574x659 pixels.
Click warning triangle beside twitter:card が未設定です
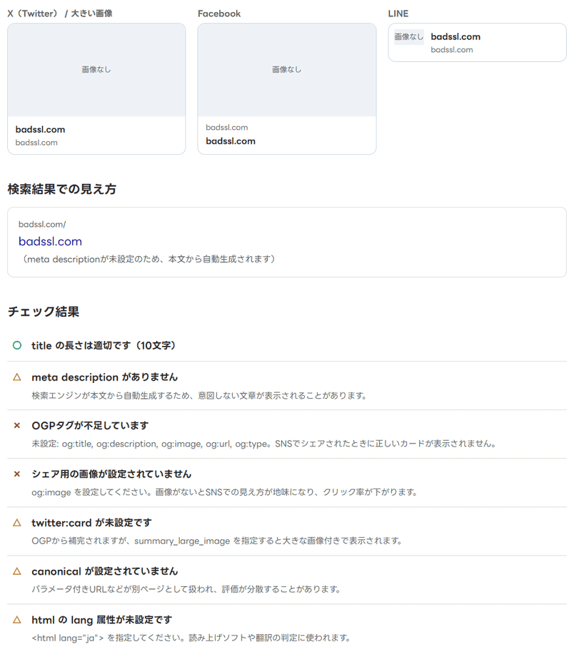click(x=17, y=523)
